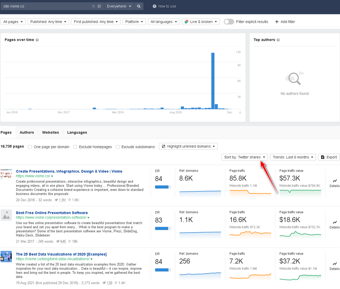
Task: Open The 25 Best Data Visualizations title
Action: click(x=61, y=254)
